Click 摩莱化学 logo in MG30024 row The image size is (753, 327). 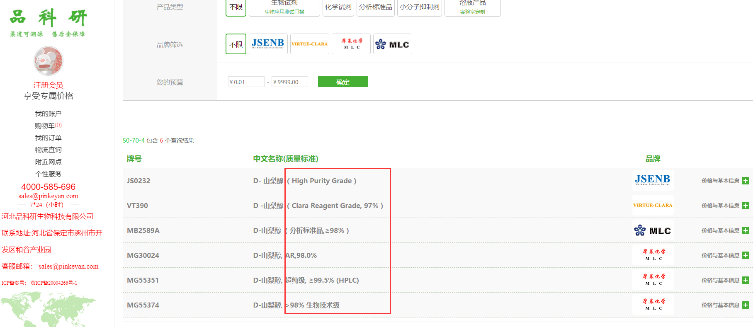coord(653,255)
